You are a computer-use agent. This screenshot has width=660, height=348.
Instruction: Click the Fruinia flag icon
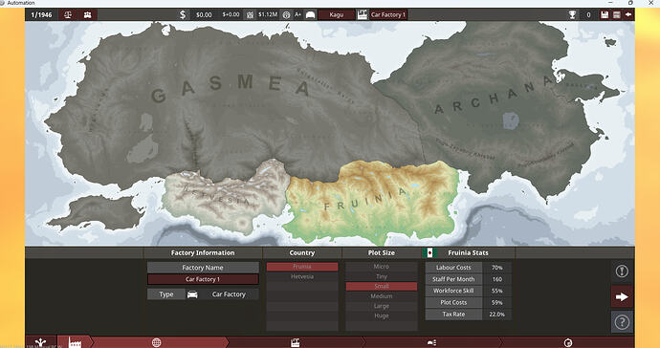[429, 253]
